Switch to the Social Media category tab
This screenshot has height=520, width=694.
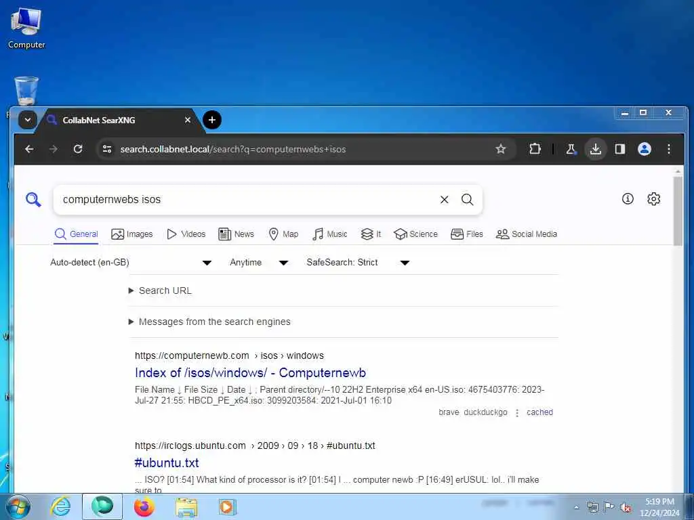(x=526, y=234)
